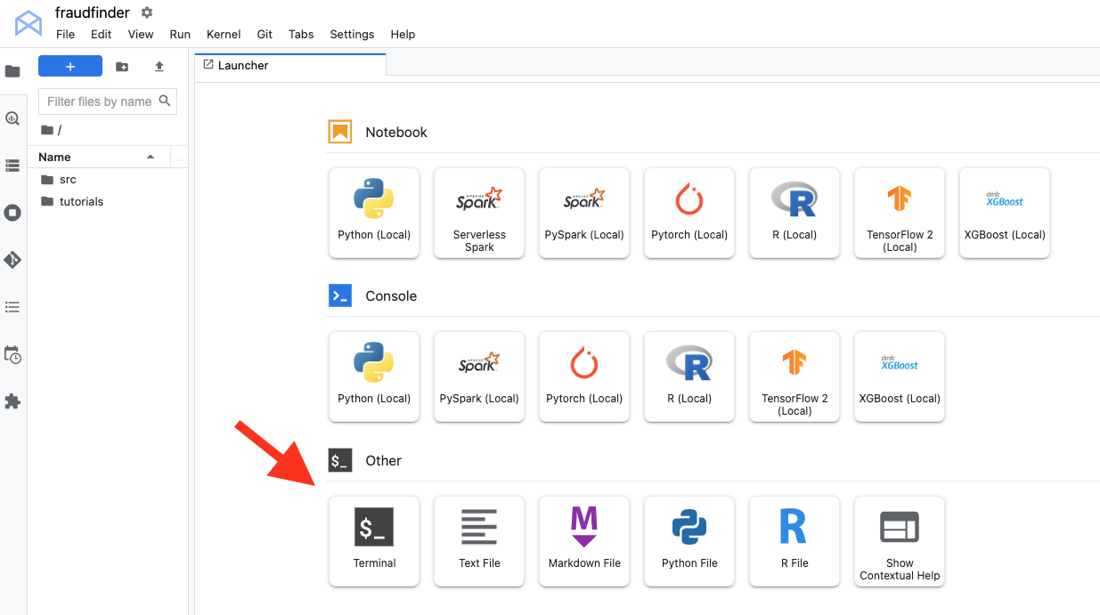Open XGBoost (Local) console
1100x615 pixels.
coord(900,376)
